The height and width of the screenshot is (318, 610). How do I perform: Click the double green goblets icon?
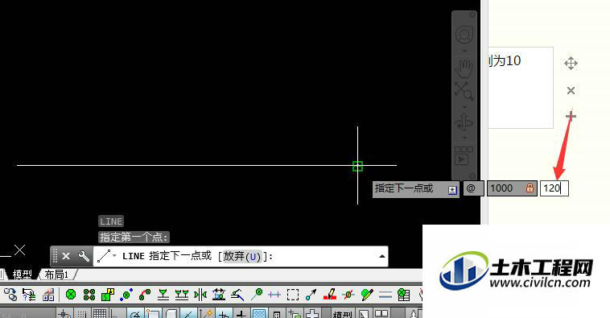pyautogui.click(x=182, y=295)
